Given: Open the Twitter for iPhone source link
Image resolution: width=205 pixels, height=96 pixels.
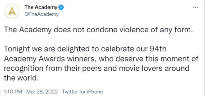Looking at the screenshot, I should (83, 92).
